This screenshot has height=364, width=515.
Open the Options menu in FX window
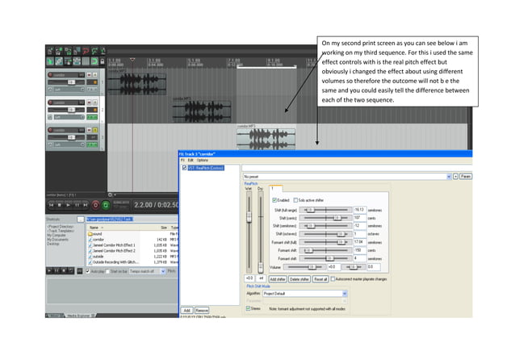click(203, 160)
